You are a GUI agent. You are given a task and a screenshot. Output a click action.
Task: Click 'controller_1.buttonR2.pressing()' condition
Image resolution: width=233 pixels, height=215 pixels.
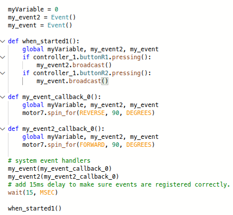point(90,73)
